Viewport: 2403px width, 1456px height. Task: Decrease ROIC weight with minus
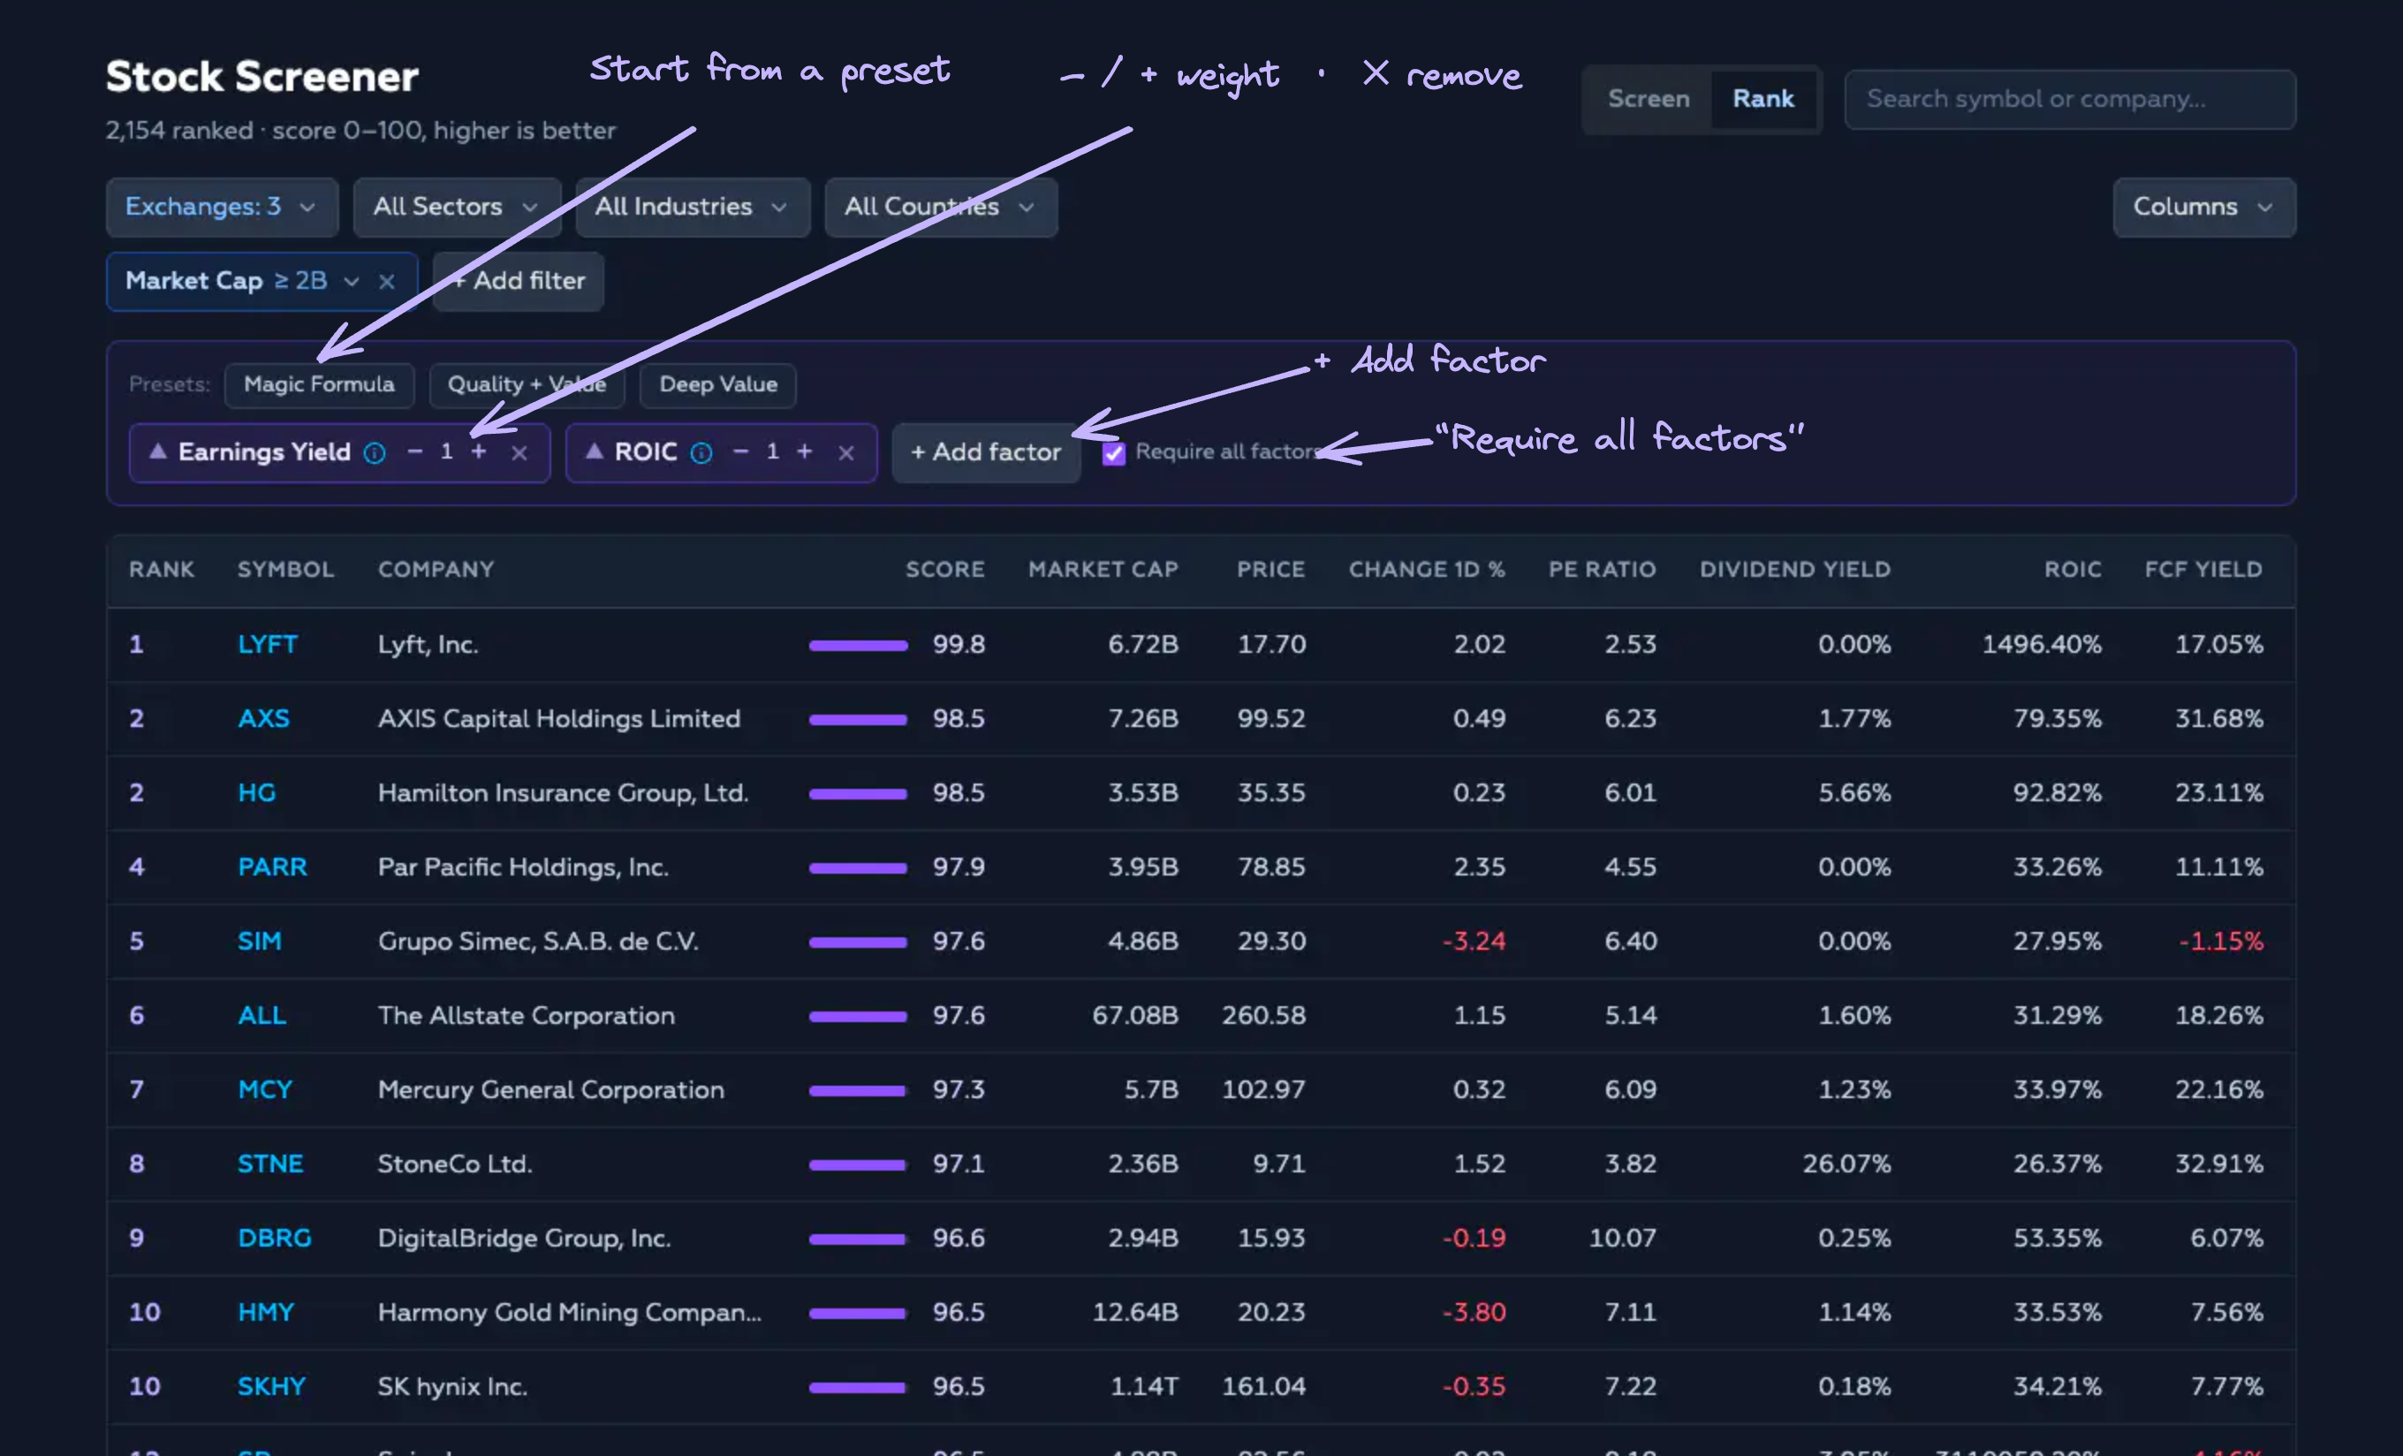tap(741, 451)
